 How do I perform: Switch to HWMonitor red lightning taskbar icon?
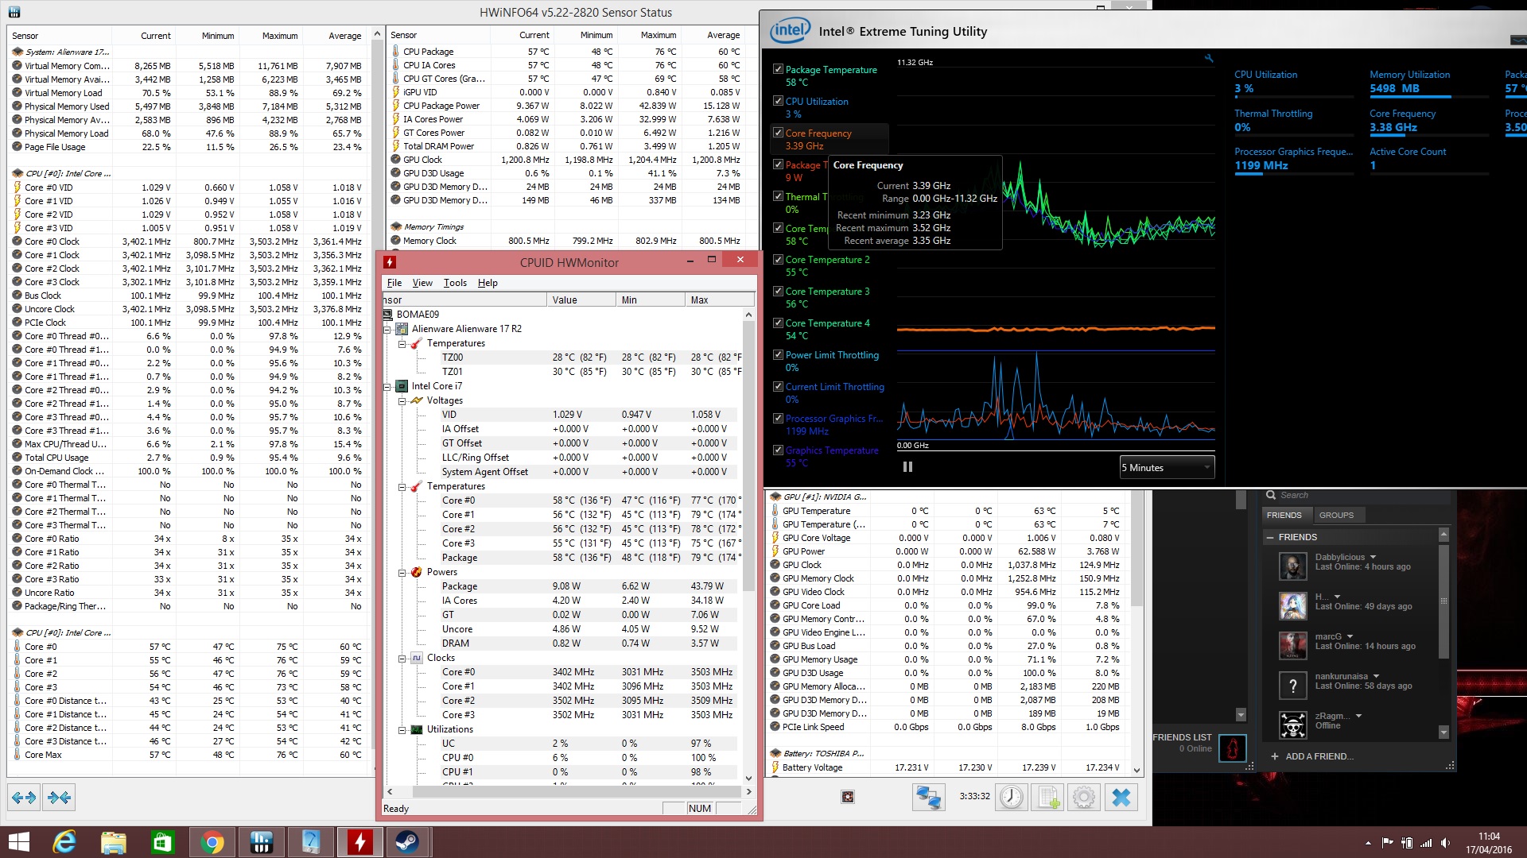click(359, 842)
